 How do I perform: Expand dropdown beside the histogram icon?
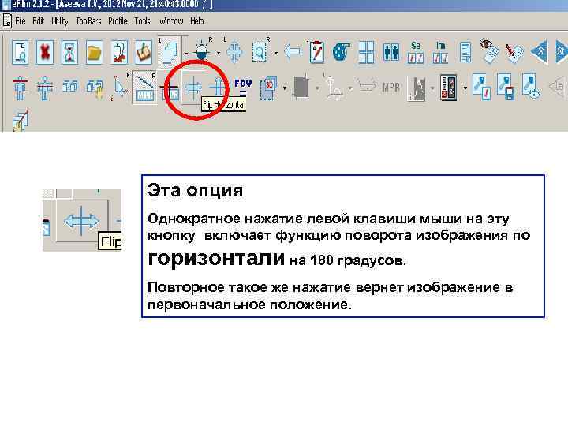(432, 88)
